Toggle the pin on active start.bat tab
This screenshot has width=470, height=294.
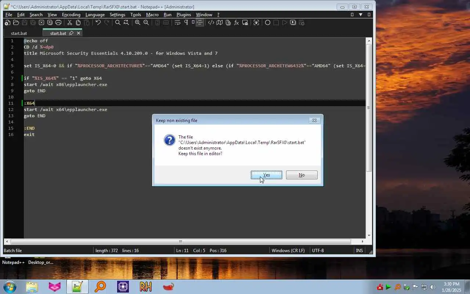coord(71,33)
